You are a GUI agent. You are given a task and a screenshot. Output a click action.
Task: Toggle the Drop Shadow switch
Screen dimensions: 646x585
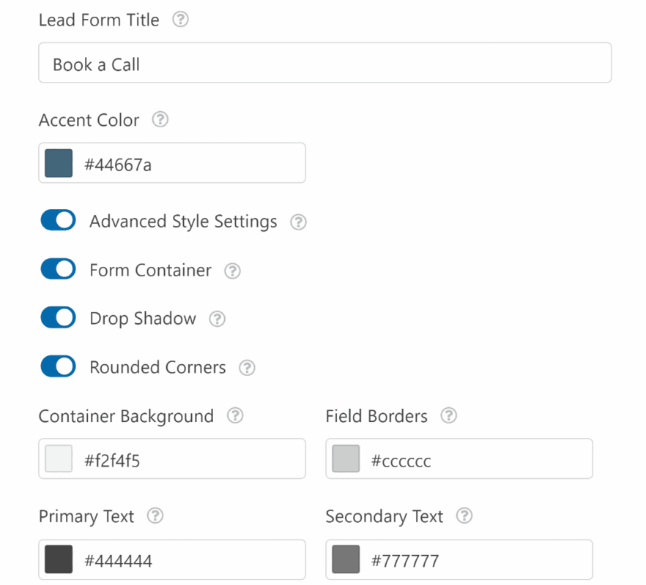(x=58, y=318)
